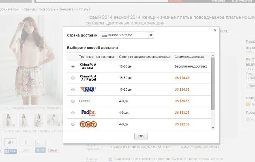
Task: Open the Платья breadcrumb link
Action: (x=84, y=9)
